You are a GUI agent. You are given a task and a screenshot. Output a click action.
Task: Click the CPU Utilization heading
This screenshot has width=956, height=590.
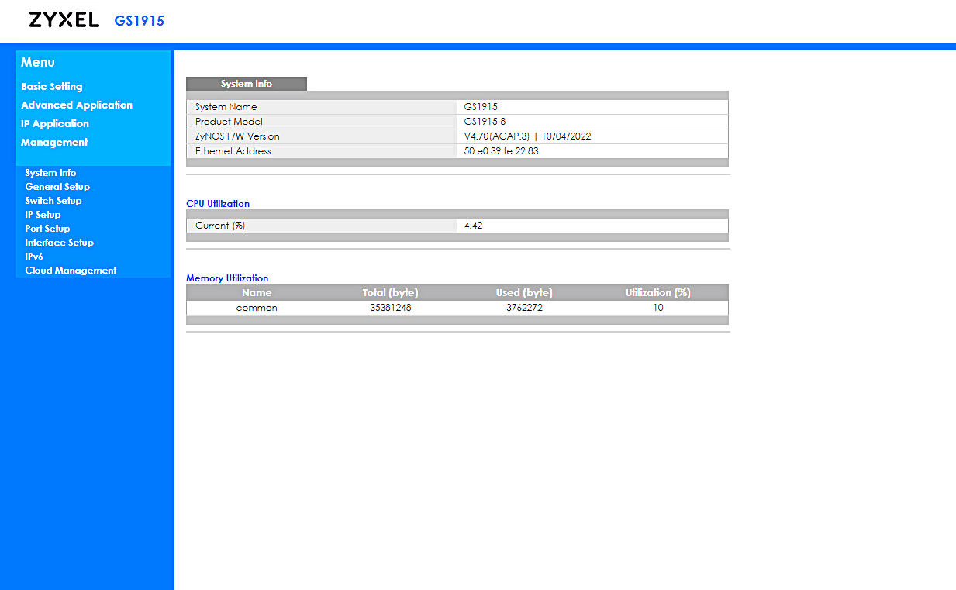218,204
